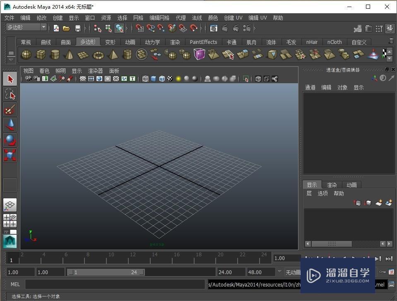Screen dimensions: 397x301
Task: Create a polygon cone from the shelf
Action: [69, 54]
